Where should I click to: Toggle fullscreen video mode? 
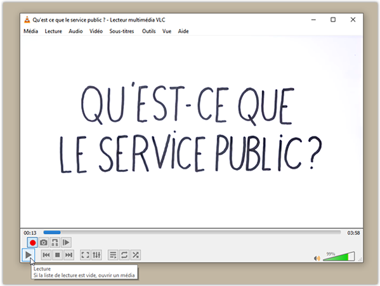click(85, 255)
